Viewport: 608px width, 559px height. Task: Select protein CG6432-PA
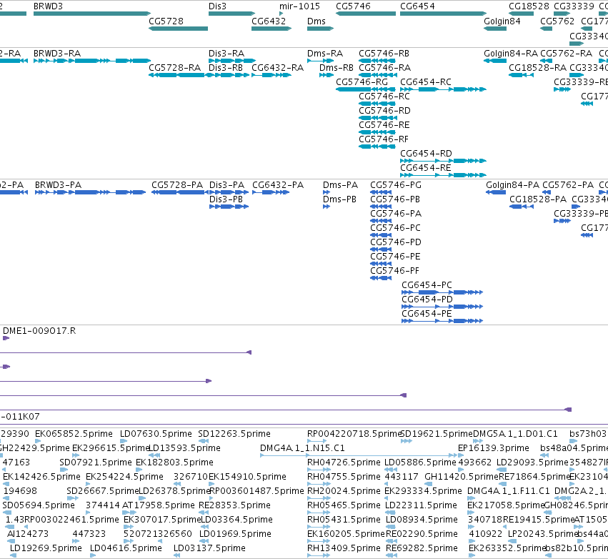(x=271, y=192)
